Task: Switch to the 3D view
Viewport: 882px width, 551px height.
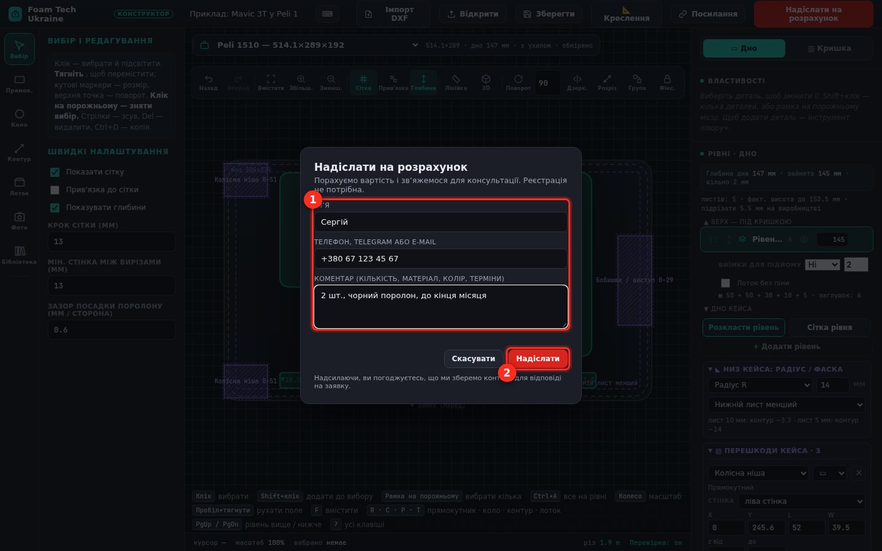Action: pyautogui.click(x=486, y=82)
